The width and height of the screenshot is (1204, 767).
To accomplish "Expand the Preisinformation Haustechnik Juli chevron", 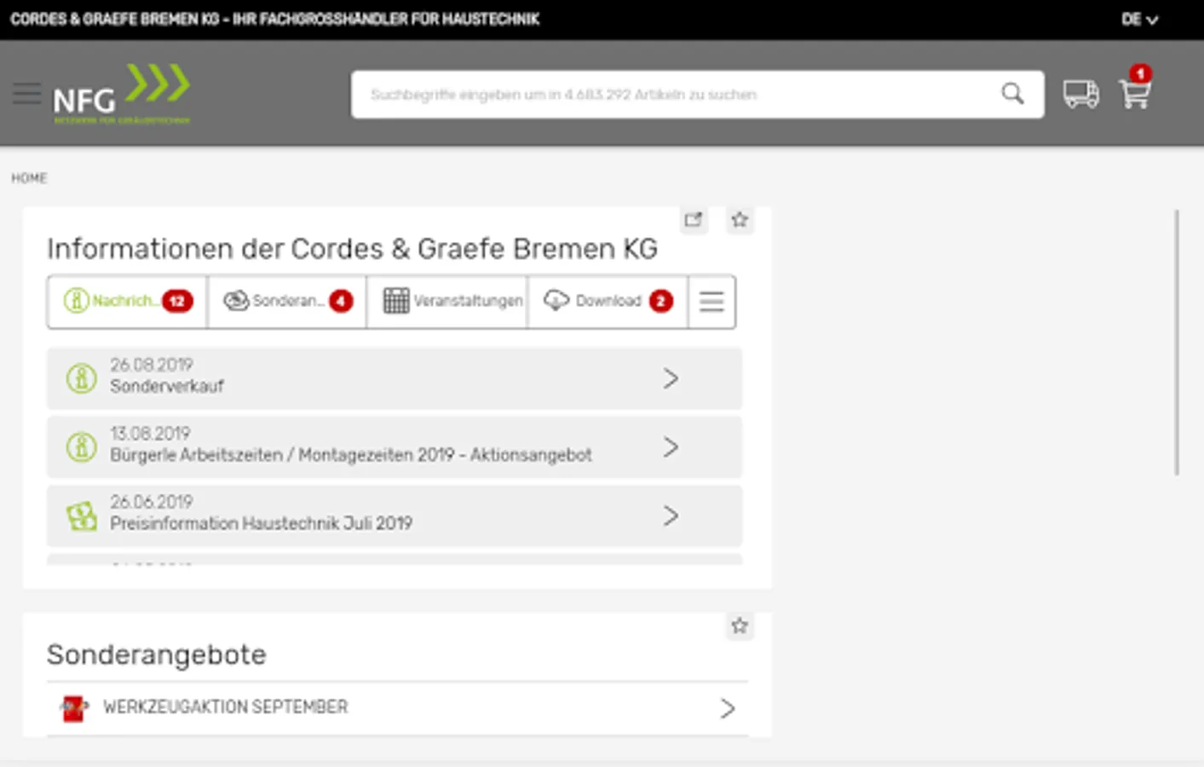I will tap(671, 516).
